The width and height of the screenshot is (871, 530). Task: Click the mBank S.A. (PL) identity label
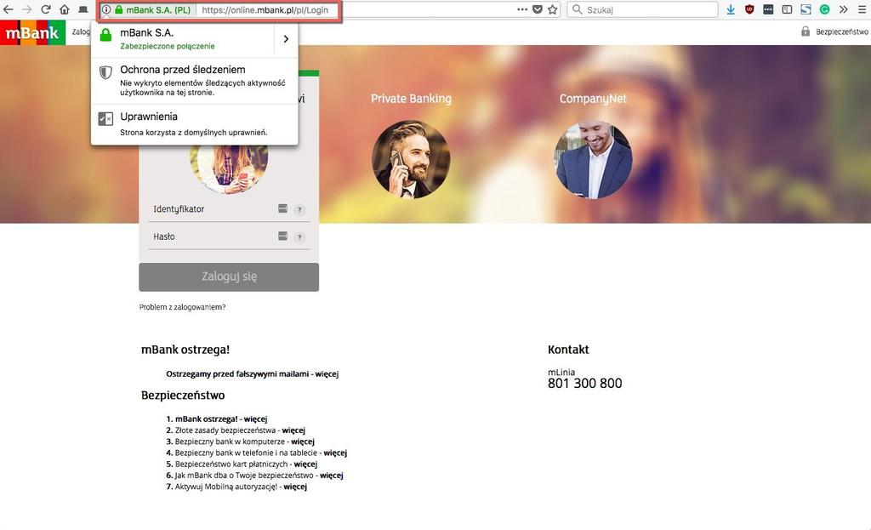coord(158,10)
